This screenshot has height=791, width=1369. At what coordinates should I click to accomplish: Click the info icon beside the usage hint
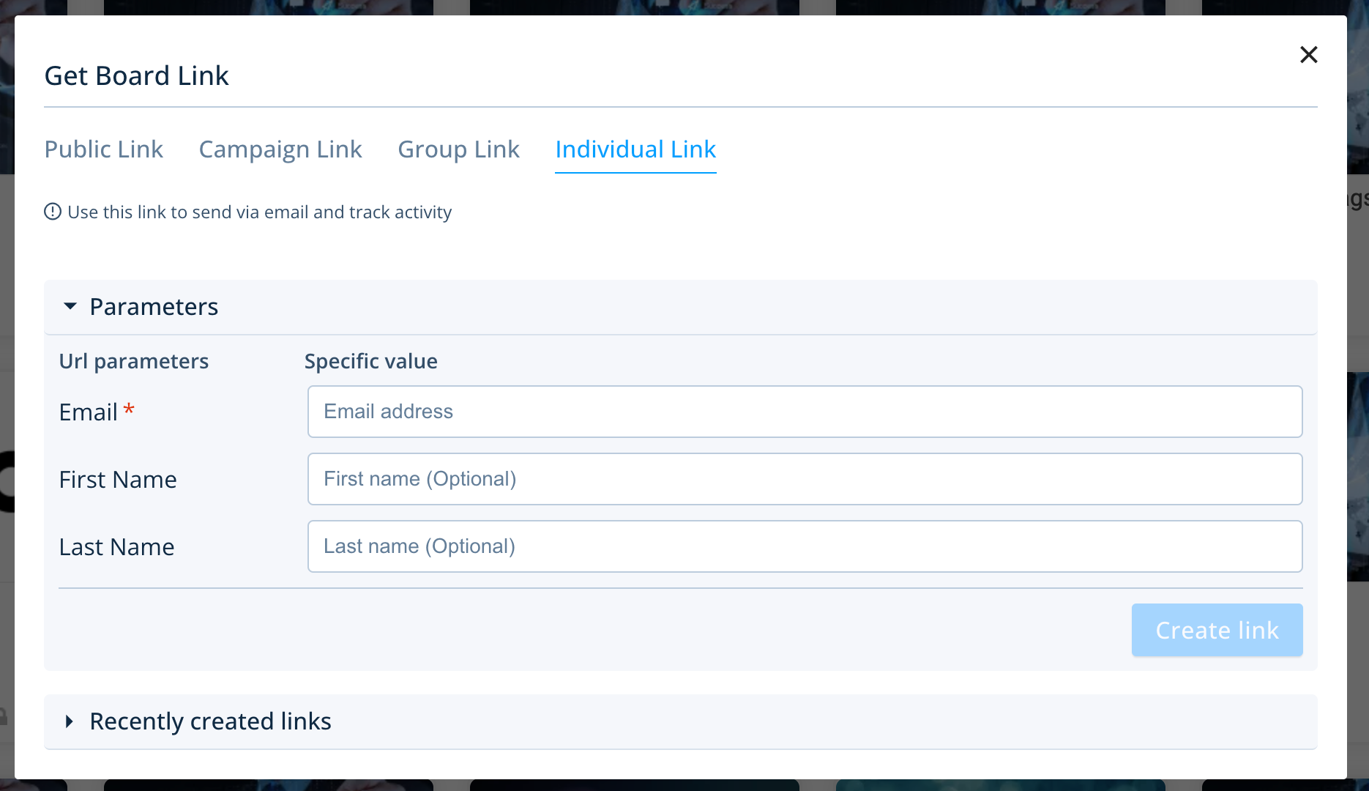pyautogui.click(x=53, y=212)
